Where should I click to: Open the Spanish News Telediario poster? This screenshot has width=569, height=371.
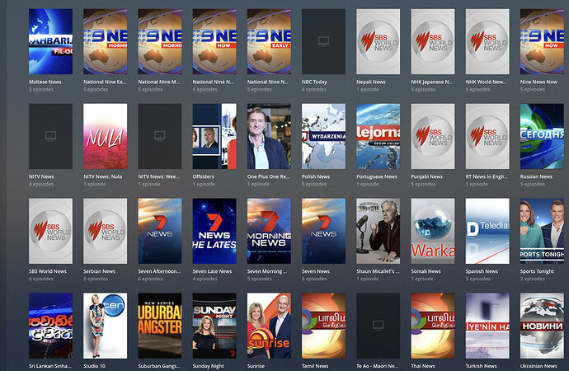[487, 231]
